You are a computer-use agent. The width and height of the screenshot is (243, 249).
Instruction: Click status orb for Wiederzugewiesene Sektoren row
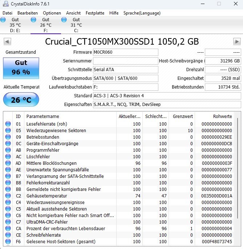8,130
